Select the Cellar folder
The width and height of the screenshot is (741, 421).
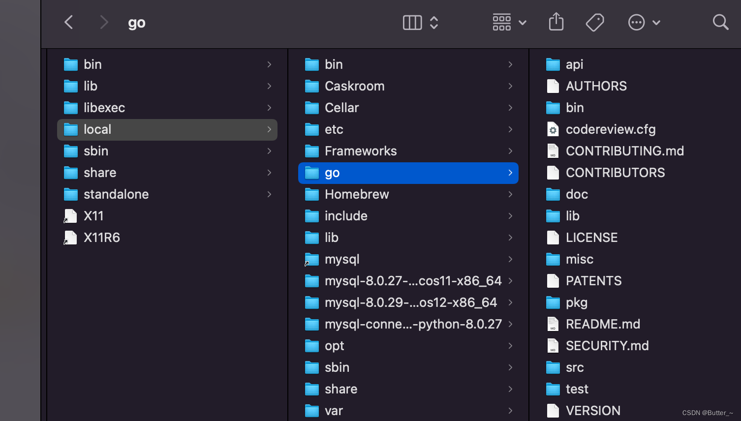coord(408,108)
